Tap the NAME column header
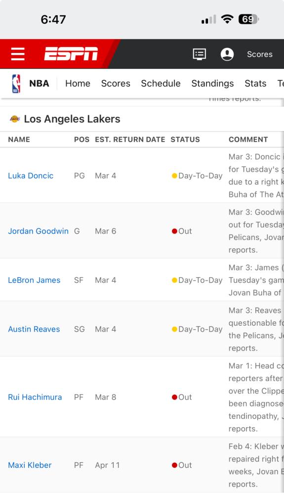Screen dimensions: 284x495 (x=19, y=140)
